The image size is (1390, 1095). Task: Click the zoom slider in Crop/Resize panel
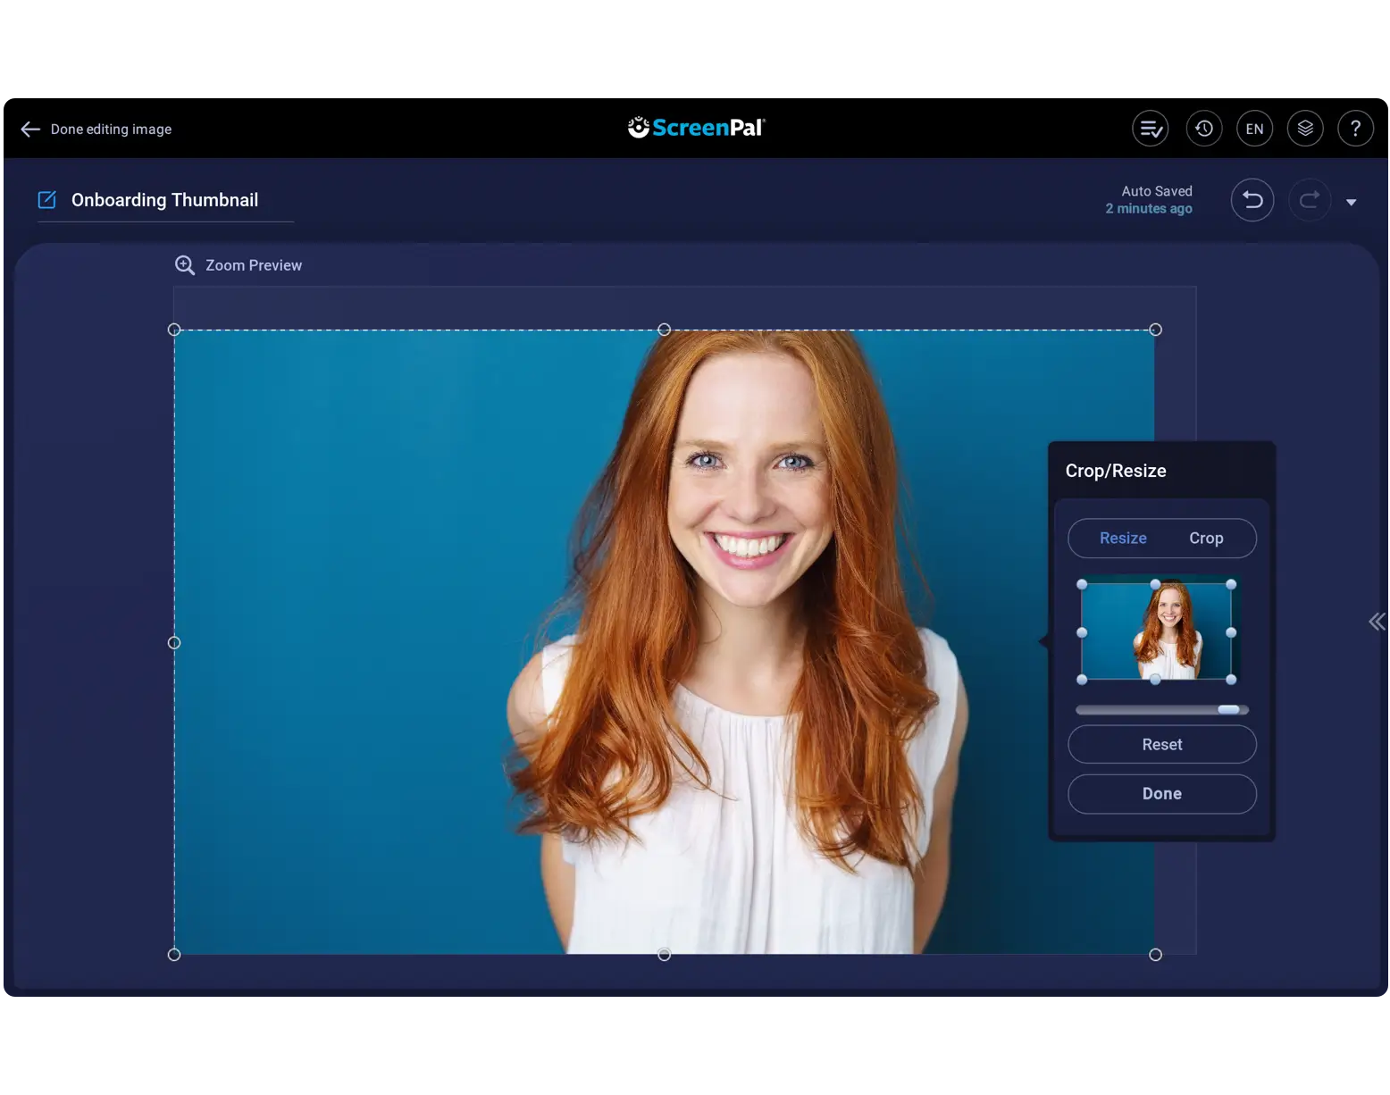pyautogui.click(x=1162, y=710)
